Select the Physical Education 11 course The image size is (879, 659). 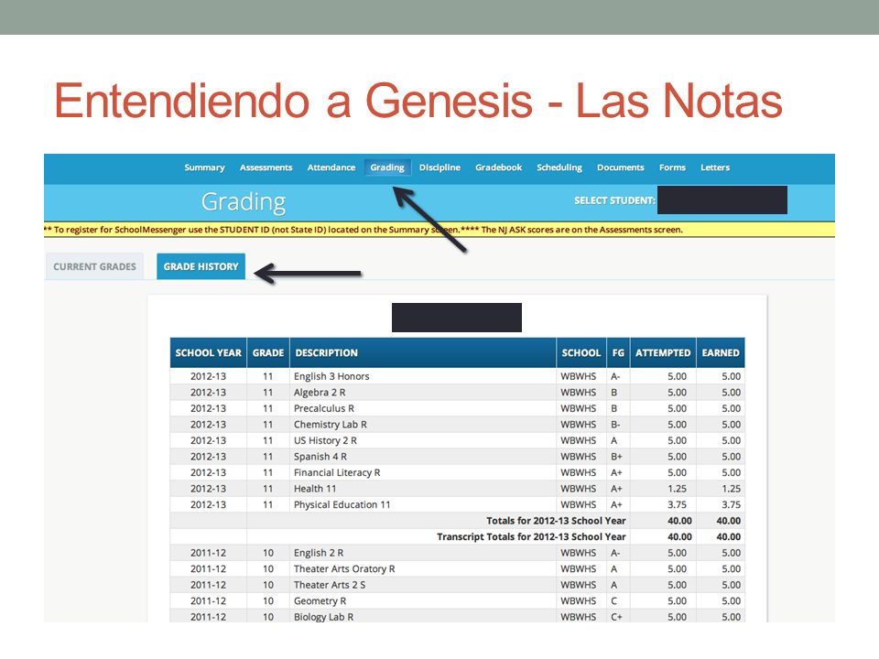tap(458, 505)
